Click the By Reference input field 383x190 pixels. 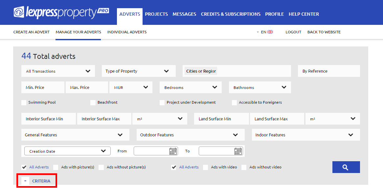(x=329, y=71)
